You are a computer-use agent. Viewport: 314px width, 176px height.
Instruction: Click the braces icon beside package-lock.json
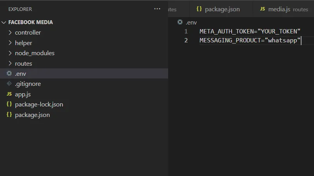(9, 104)
